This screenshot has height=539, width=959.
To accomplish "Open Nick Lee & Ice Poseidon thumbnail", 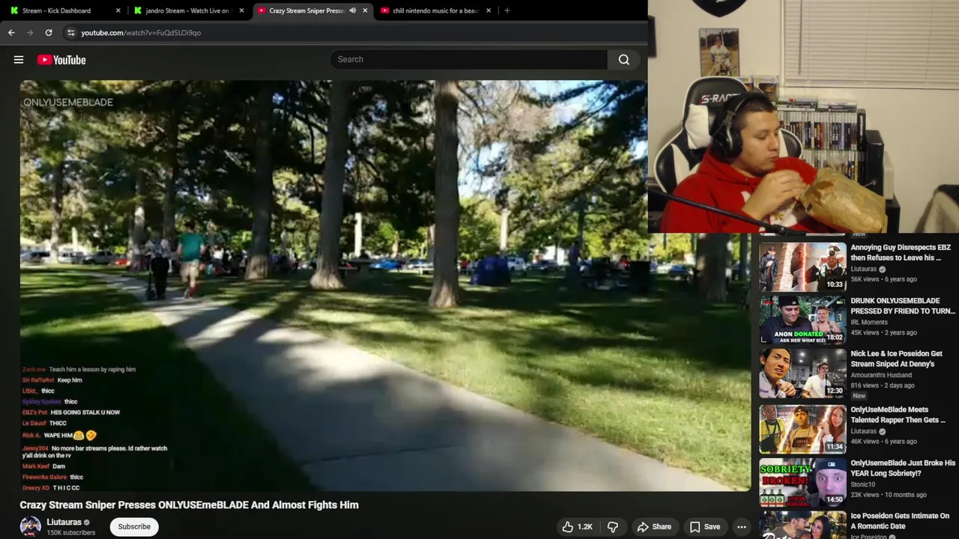I will click(x=802, y=373).
